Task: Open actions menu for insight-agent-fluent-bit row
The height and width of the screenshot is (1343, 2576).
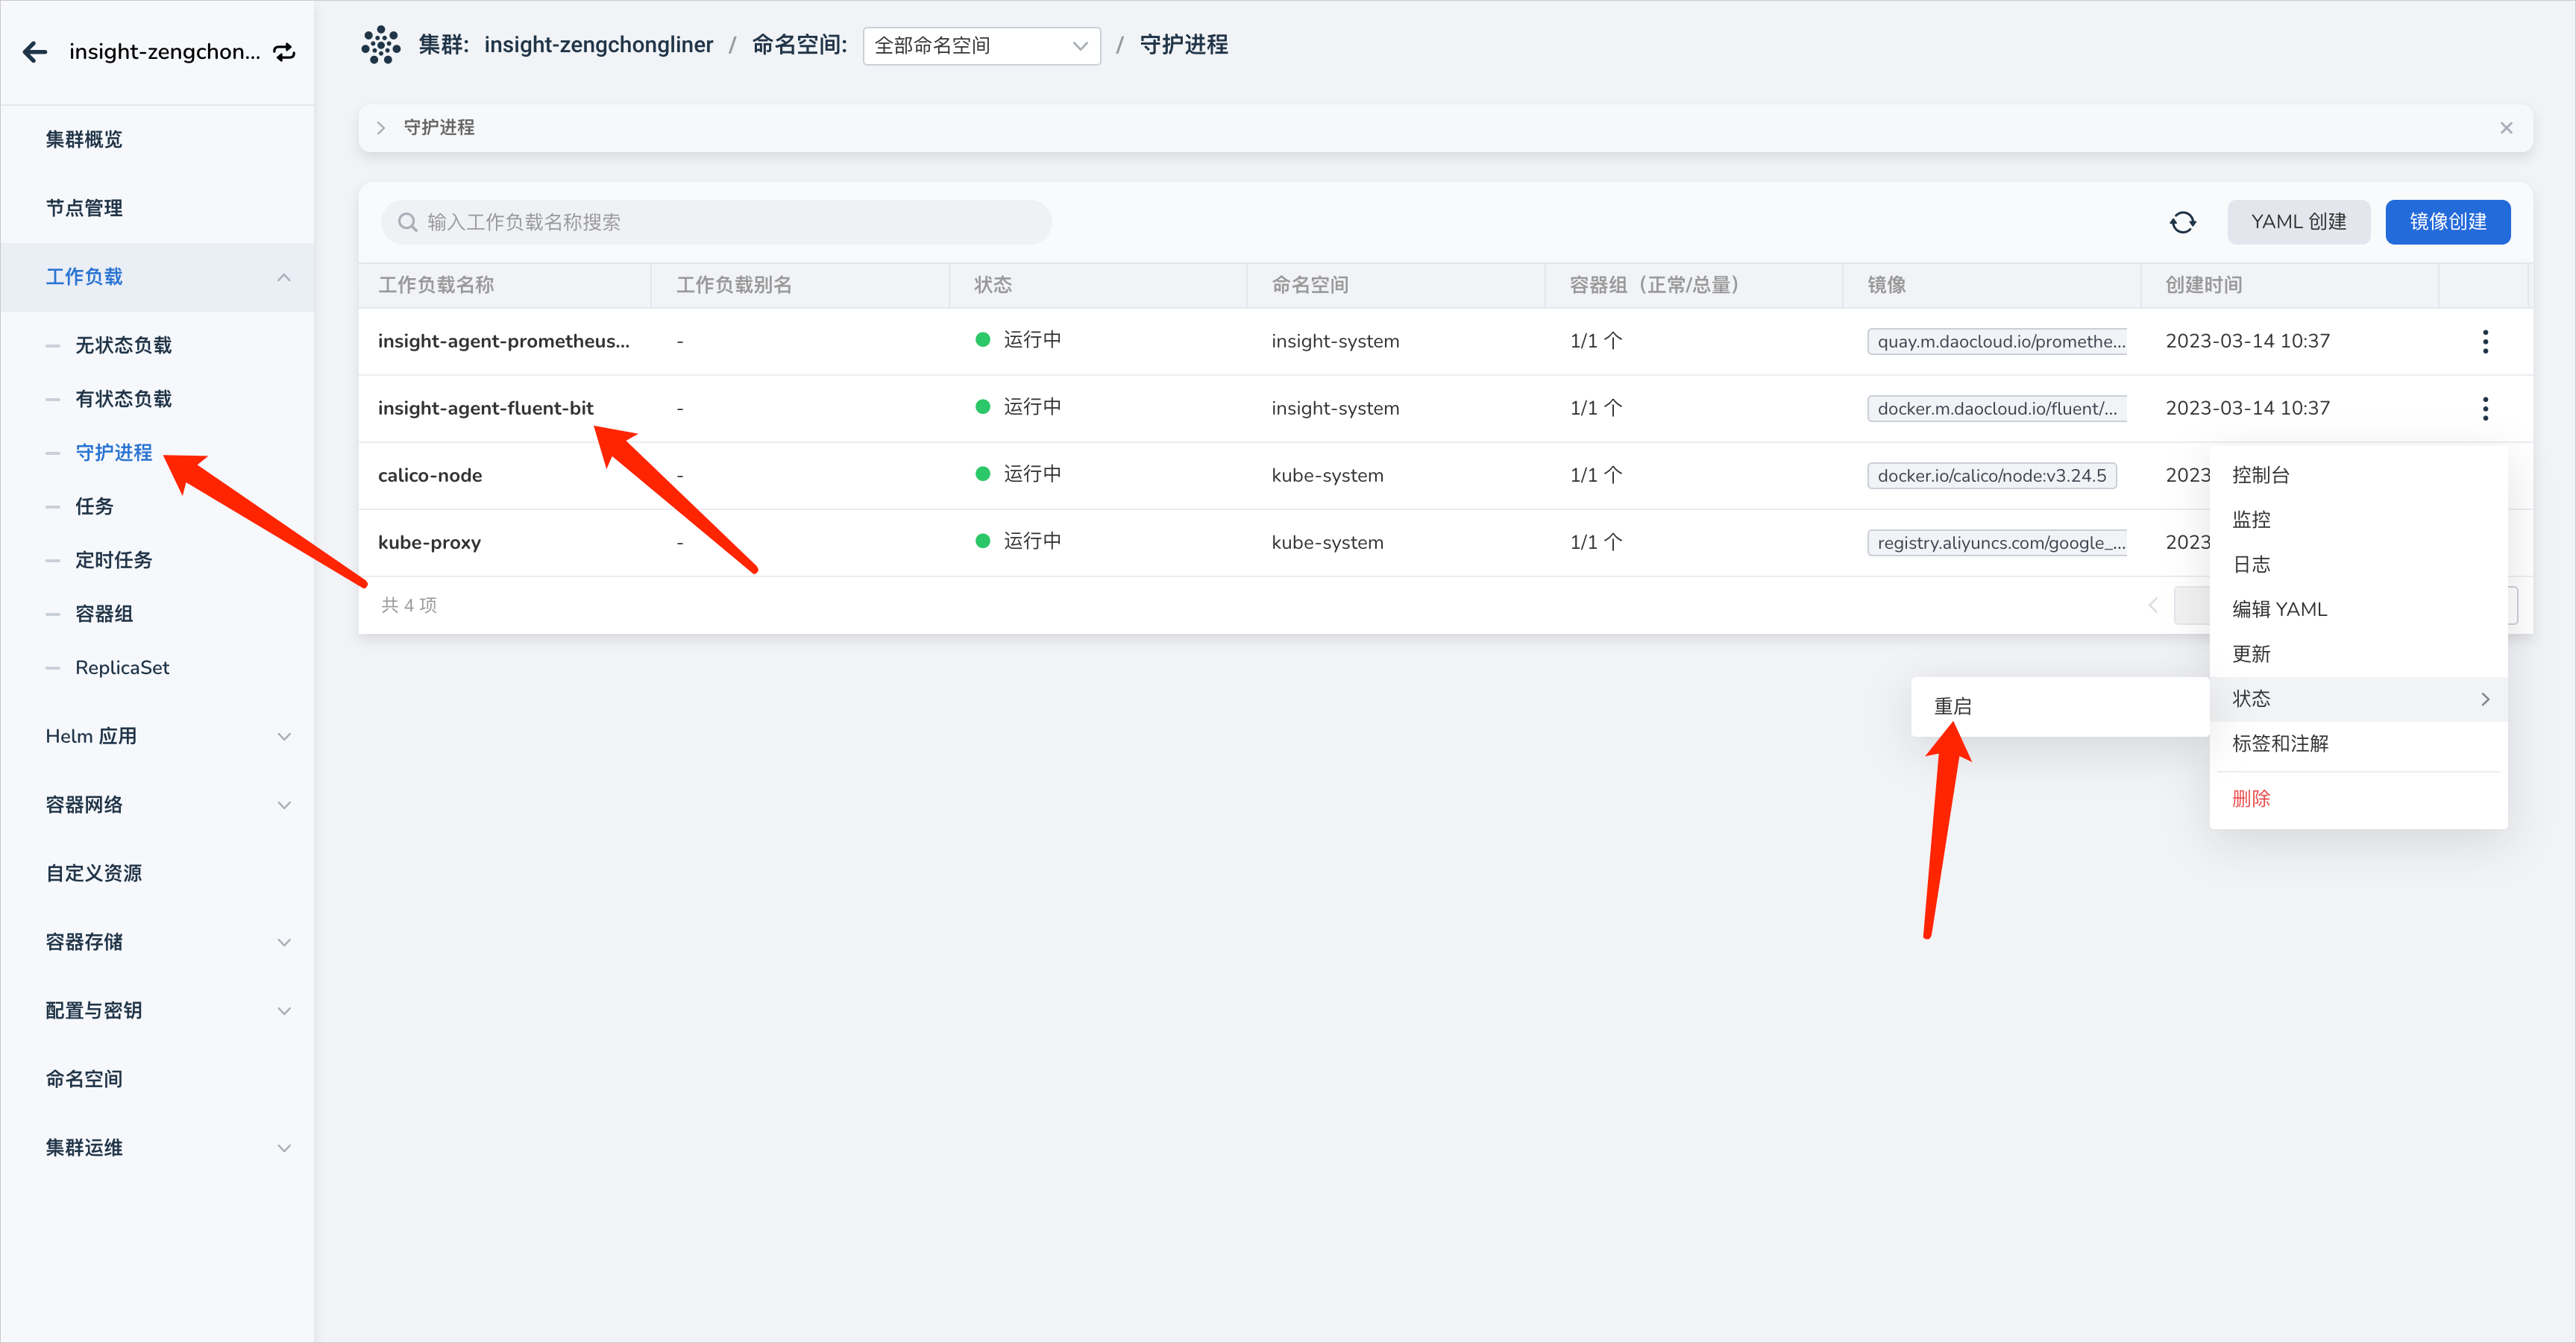Action: [x=2485, y=408]
